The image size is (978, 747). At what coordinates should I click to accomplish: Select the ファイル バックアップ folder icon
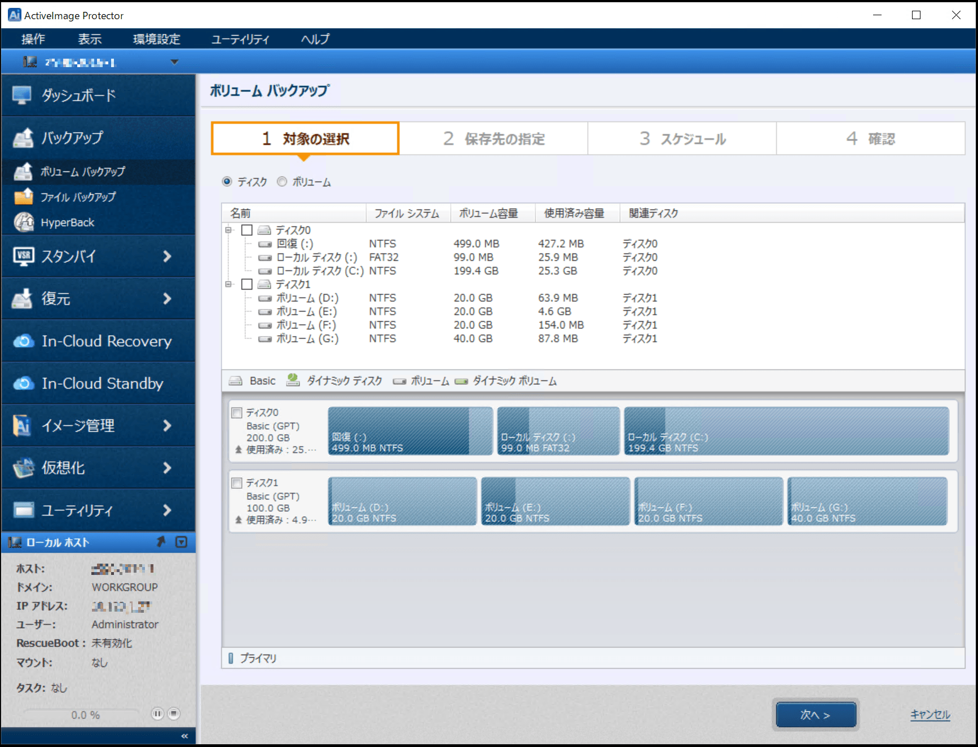24,197
